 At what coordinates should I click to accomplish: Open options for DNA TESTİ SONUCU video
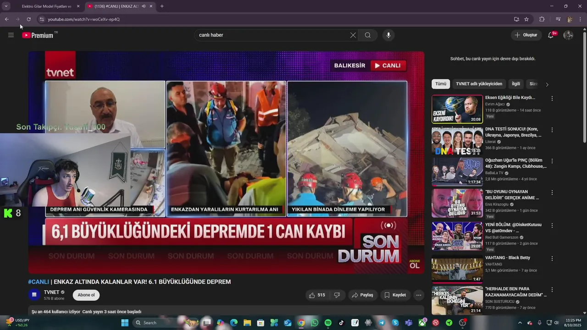[552, 130]
